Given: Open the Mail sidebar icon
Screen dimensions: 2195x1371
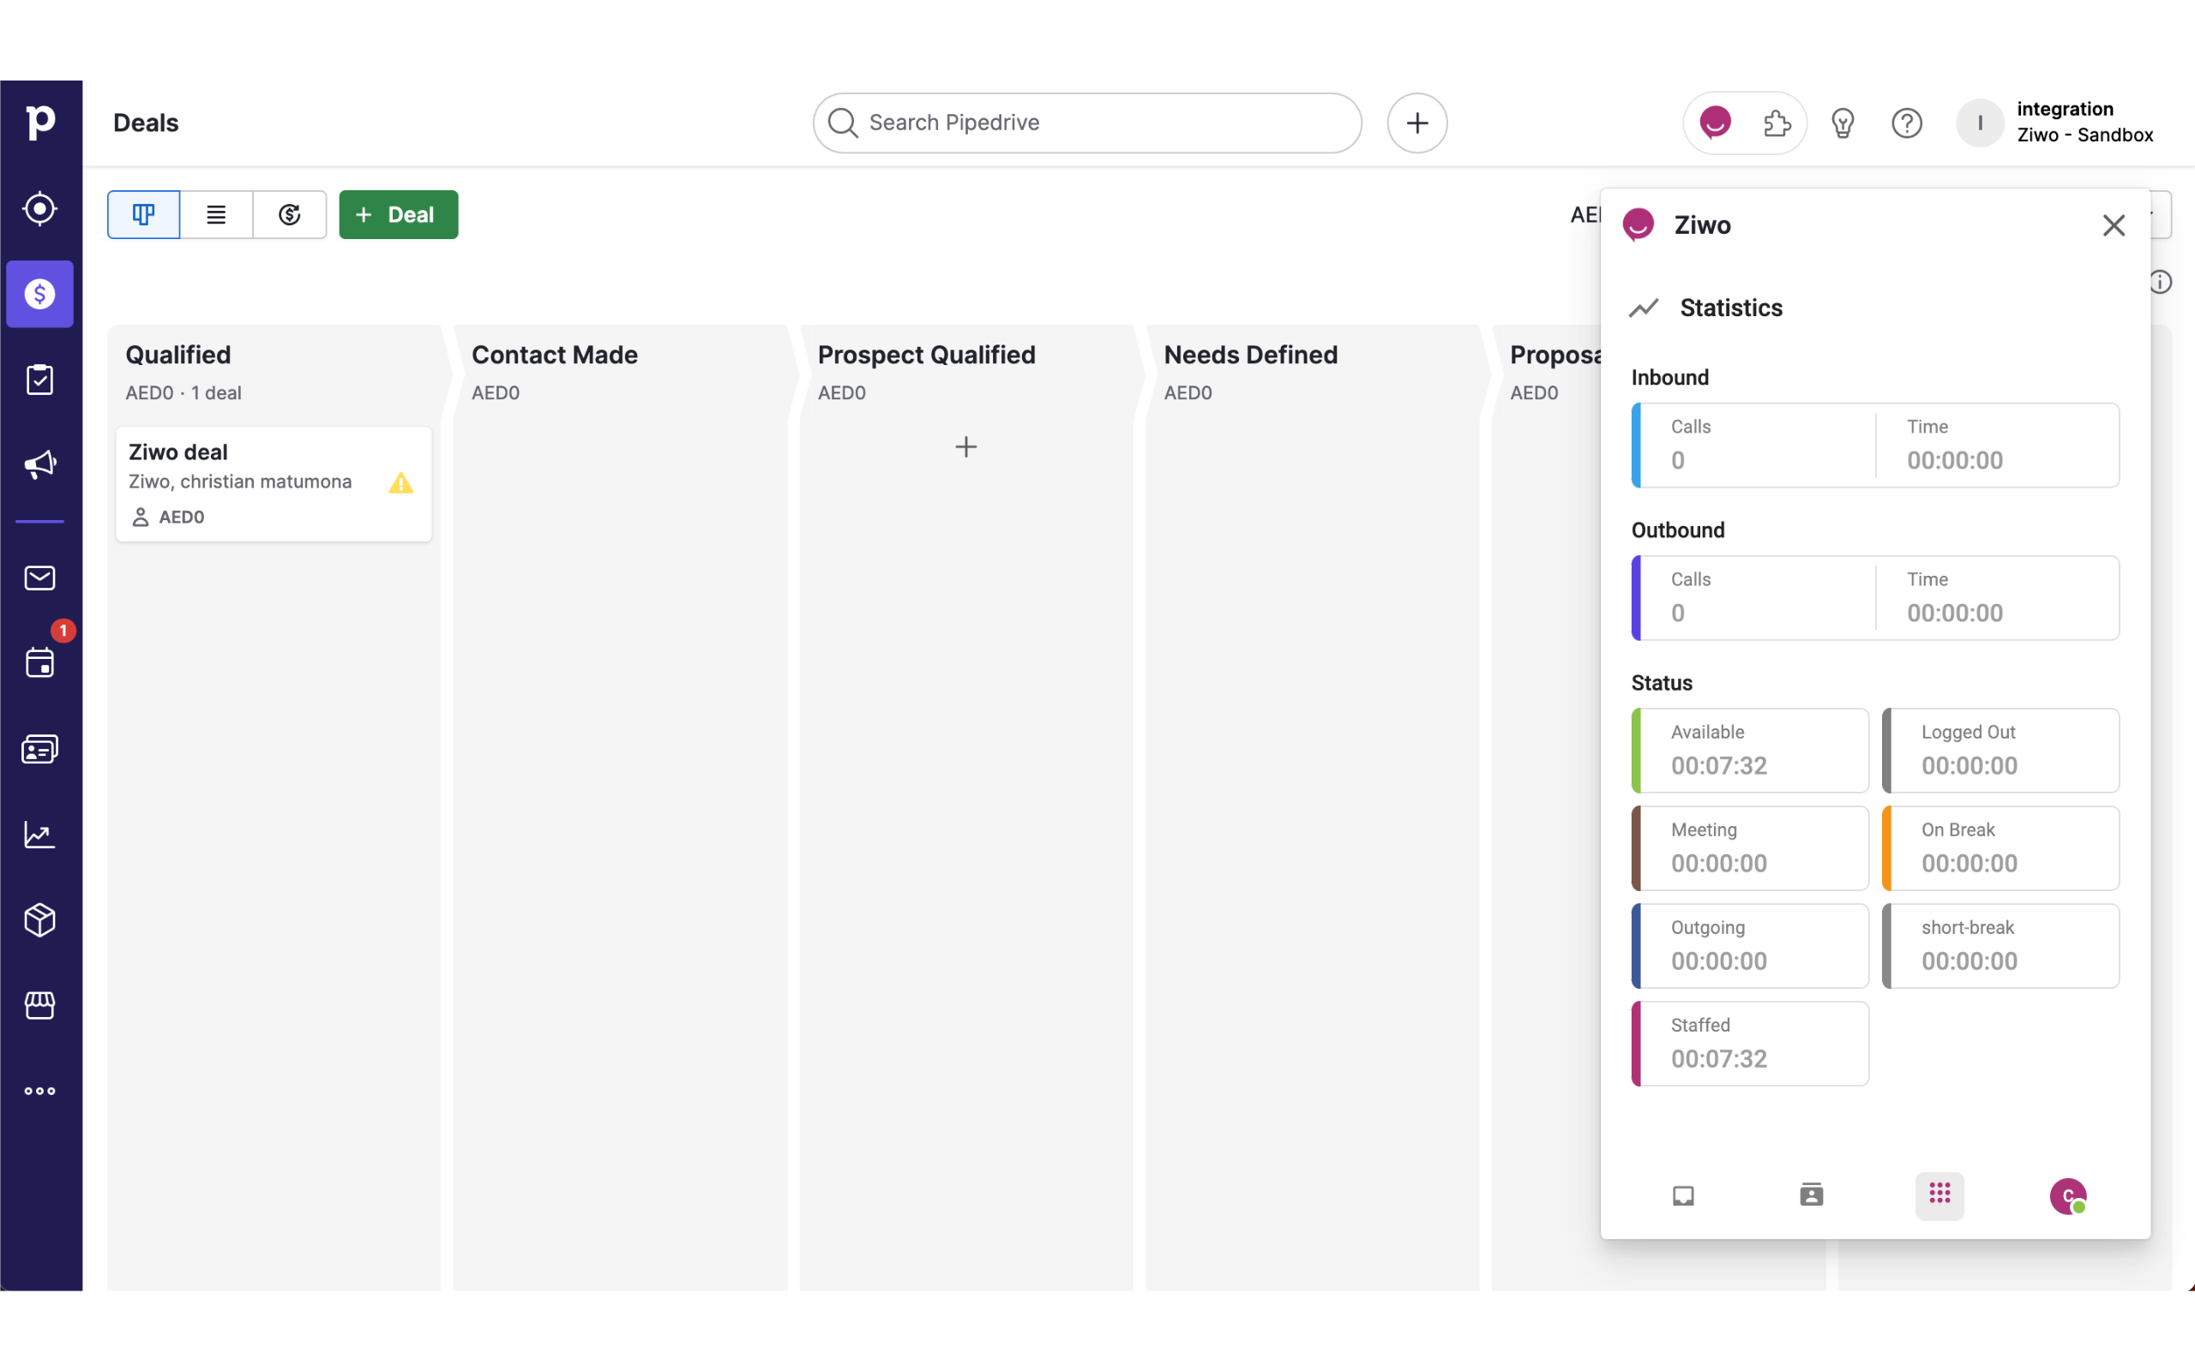Looking at the screenshot, I should click(40, 578).
